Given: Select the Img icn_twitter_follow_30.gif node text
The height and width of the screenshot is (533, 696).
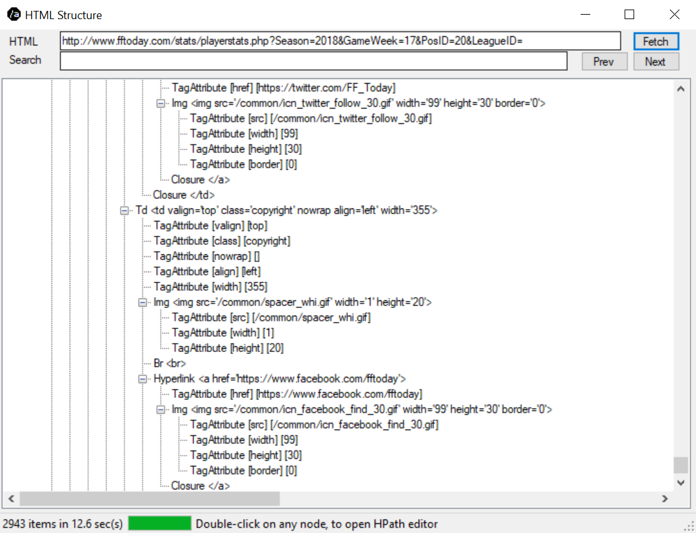Looking at the screenshot, I should coord(359,103).
